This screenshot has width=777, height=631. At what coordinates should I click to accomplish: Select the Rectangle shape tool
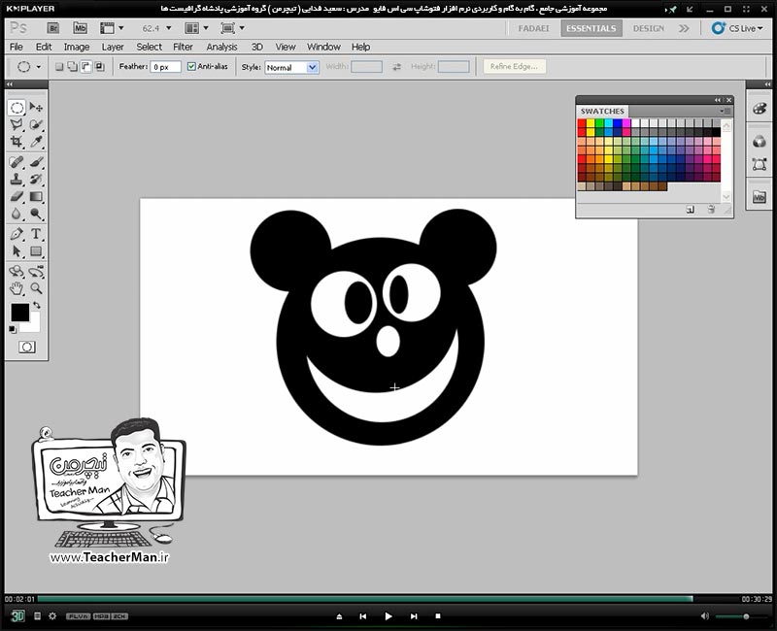tap(36, 251)
